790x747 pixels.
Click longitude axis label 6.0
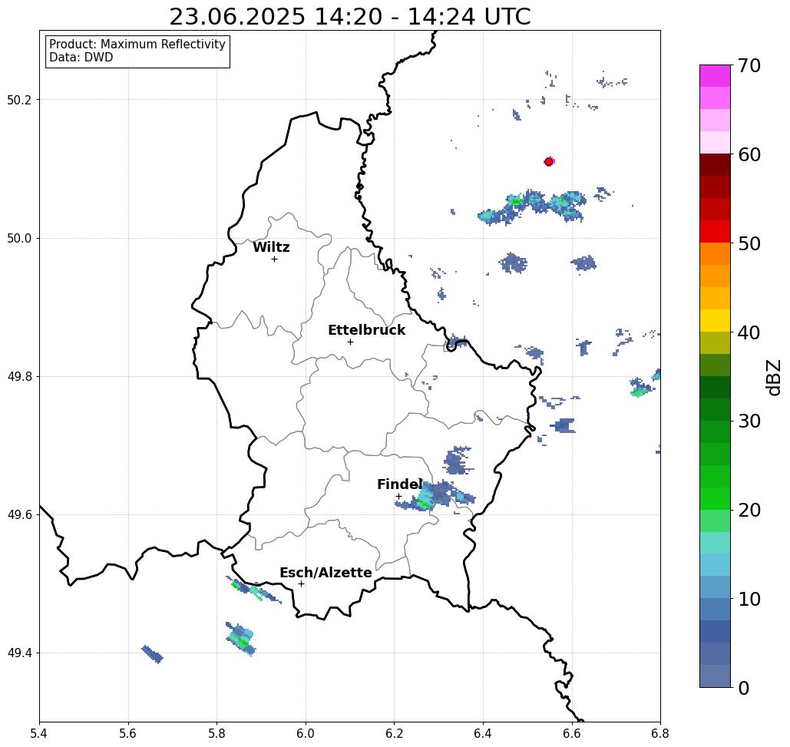(306, 733)
